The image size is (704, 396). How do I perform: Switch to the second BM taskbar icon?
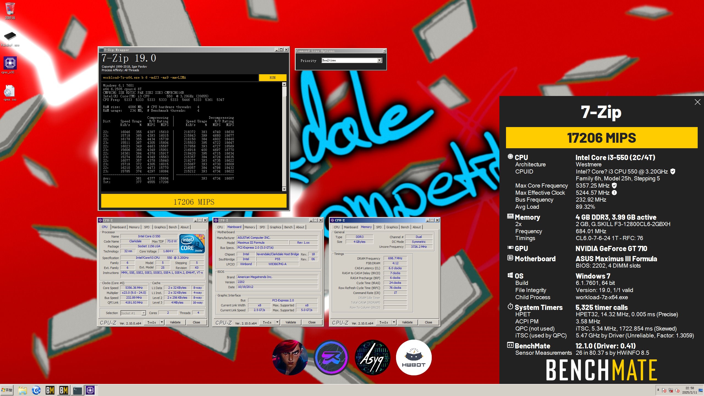[x=64, y=390]
